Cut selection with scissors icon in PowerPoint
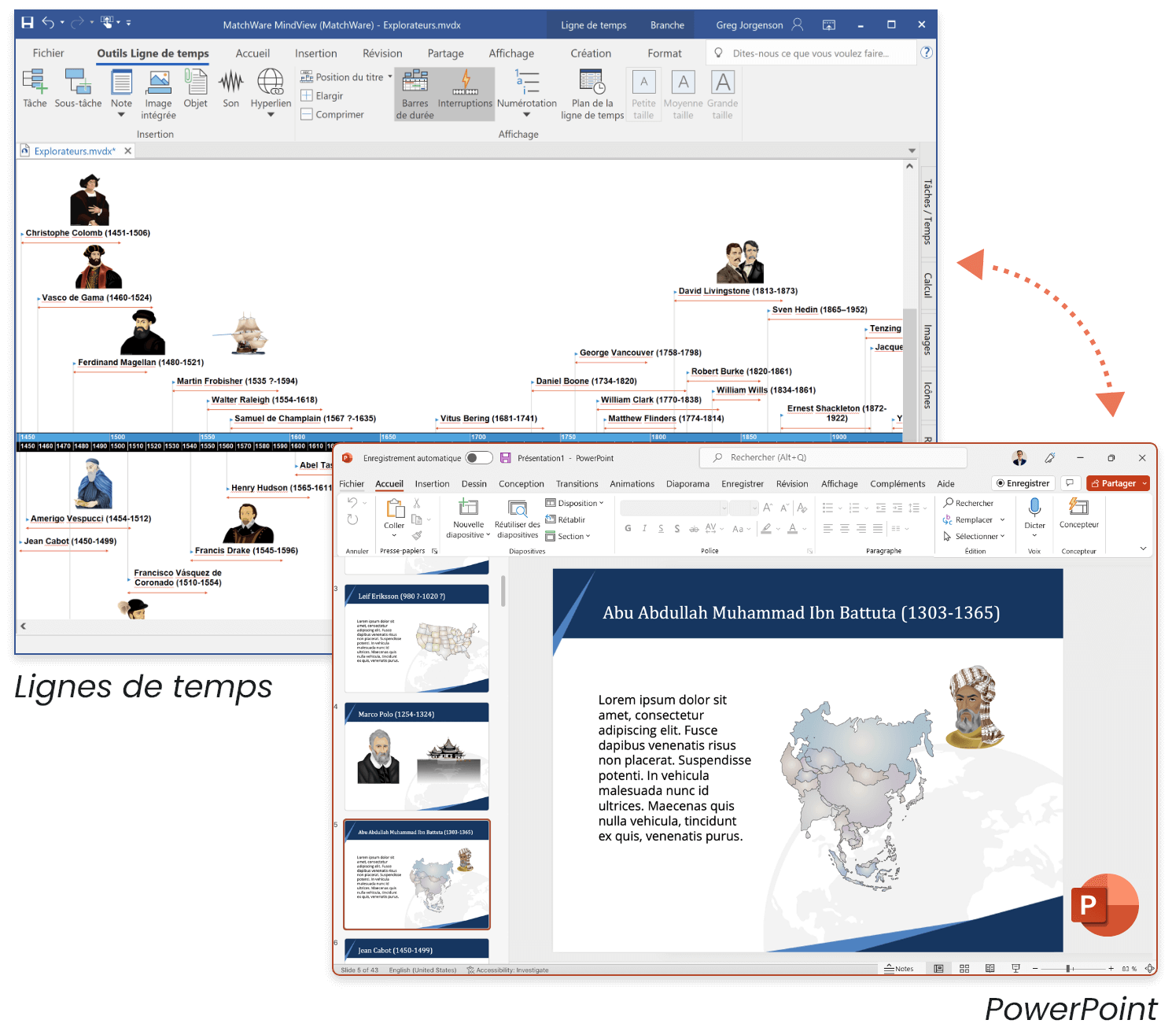The image size is (1172, 1031). coord(417,503)
